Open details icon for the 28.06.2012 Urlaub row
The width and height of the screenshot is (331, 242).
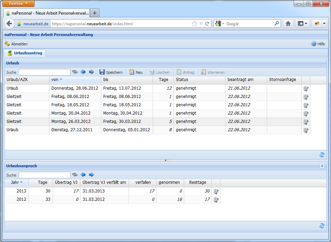click(306, 88)
